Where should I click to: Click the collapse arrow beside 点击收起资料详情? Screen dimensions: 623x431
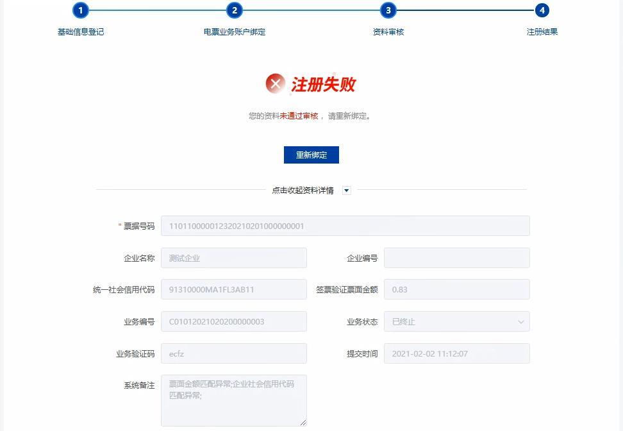(345, 190)
